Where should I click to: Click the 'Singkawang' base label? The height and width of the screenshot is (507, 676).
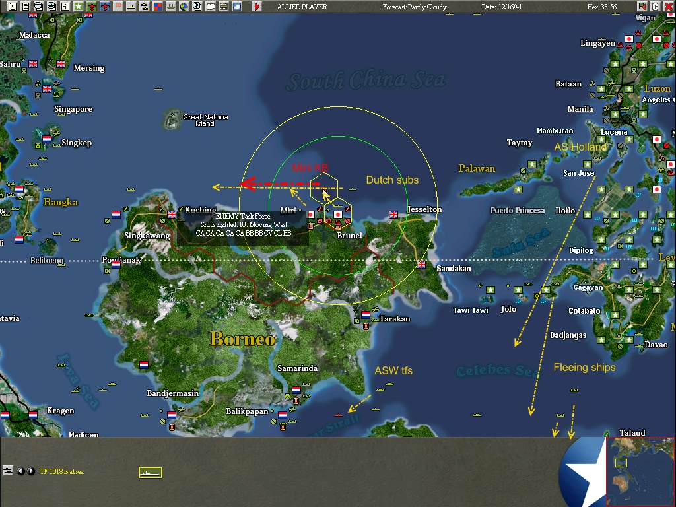click(147, 236)
